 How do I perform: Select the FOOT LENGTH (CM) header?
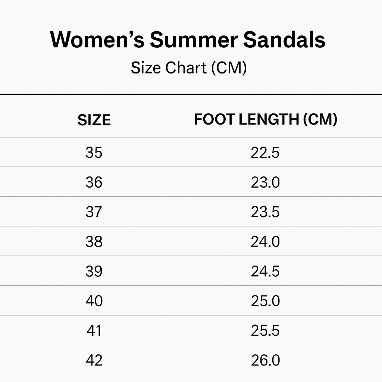click(265, 119)
